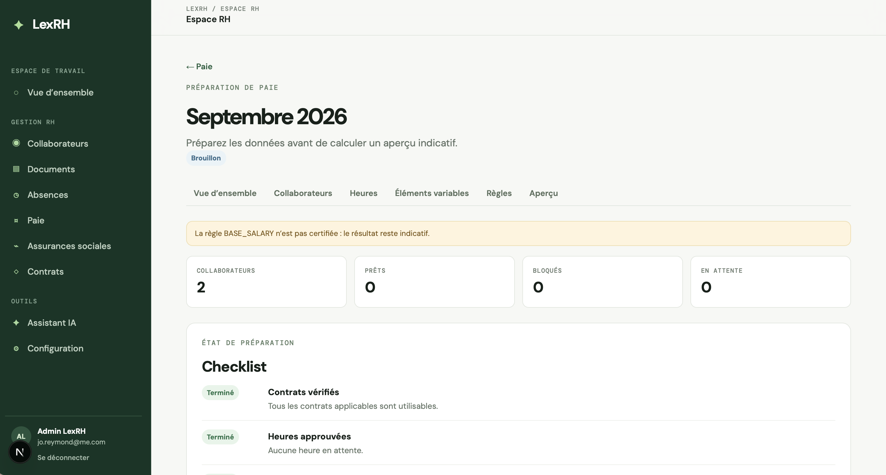Click the 'Préparez les données' subtitle text
The image size is (886, 475).
(x=321, y=143)
